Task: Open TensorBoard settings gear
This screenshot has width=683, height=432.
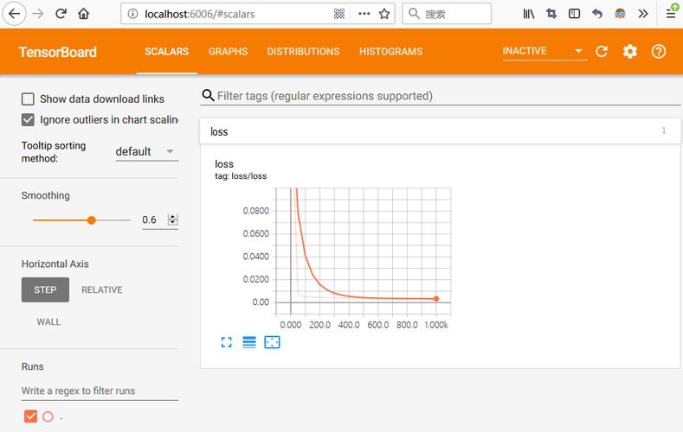Action: (x=630, y=52)
